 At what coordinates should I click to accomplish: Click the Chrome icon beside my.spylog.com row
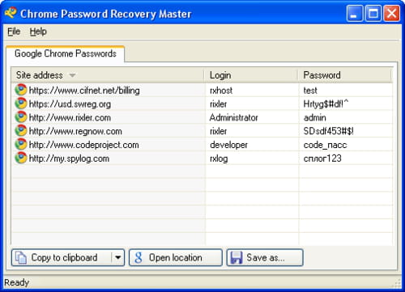pos(21,158)
